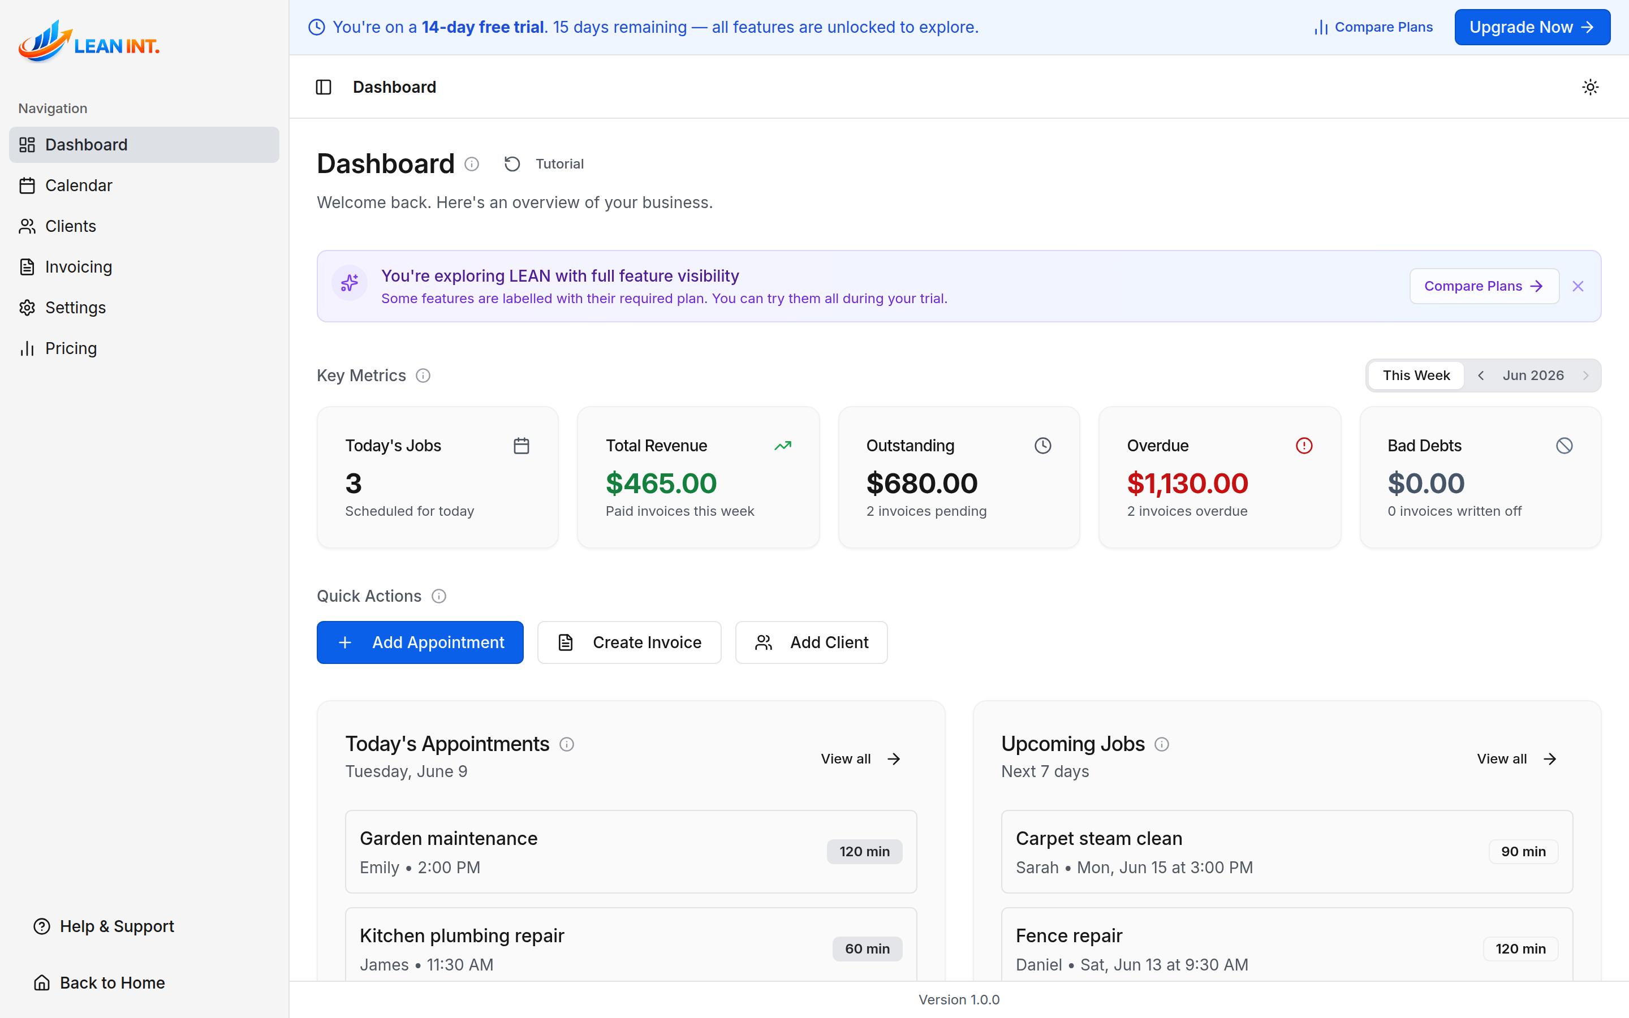Open Calendar in sidebar navigation
The width and height of the screenshot is (1629, 1018).
144,186
